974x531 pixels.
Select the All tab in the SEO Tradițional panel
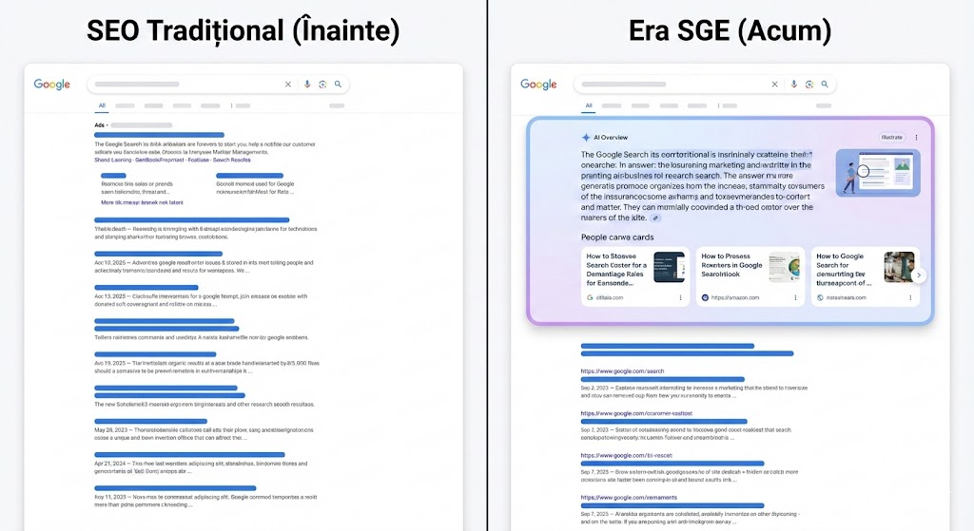coord(102,106)
